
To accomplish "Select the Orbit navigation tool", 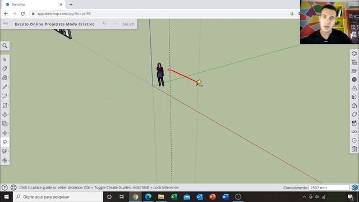I will (x=5, y=160).
